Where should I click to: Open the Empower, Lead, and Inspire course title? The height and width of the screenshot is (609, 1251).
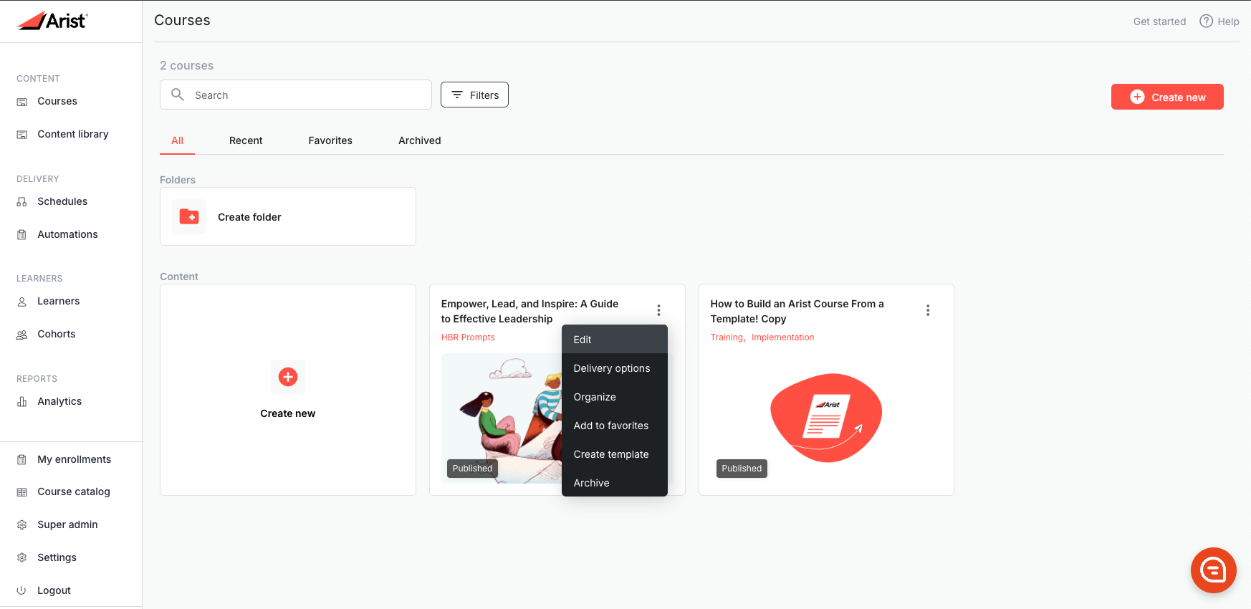coord(529,311)
